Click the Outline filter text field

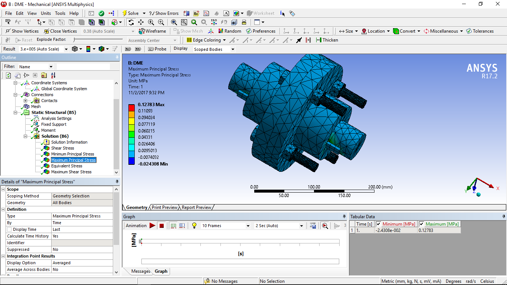coord(83,66)
